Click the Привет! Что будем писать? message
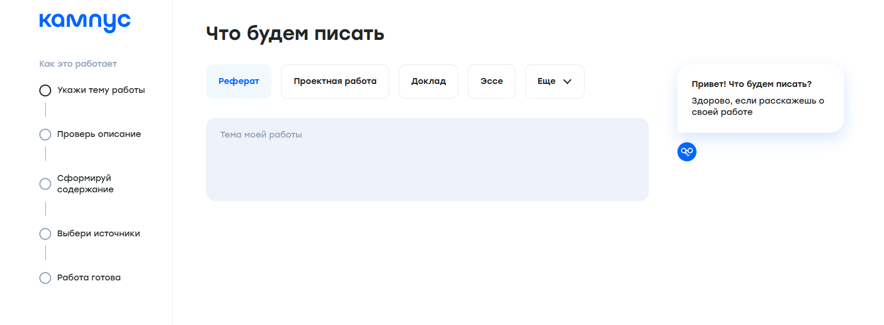Viewport: 884px width, 325px height. tap(752, 84)
